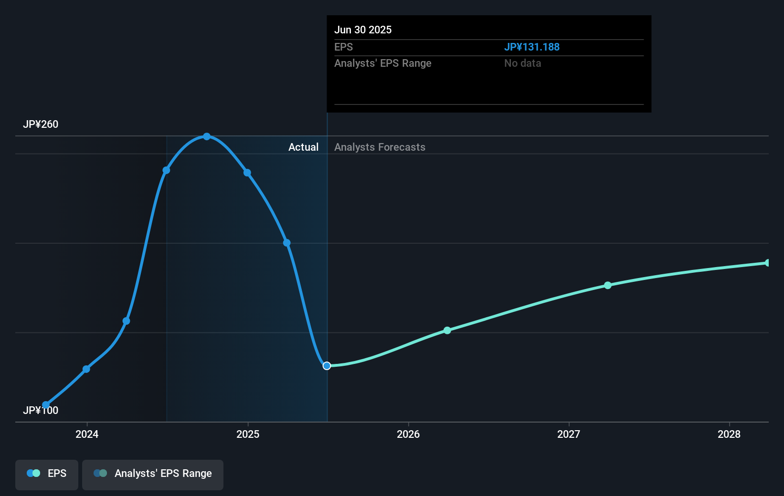Select the forecast point after 2026
This screenshot has height=496, width=784.
click(447, 331)
